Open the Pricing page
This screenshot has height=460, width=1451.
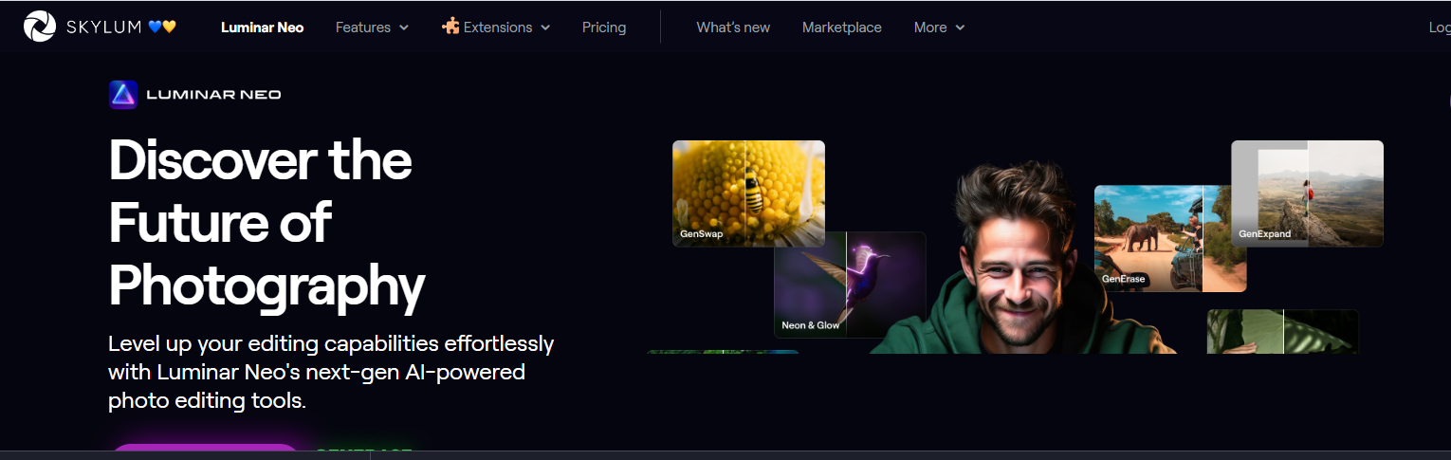[604, 28]
